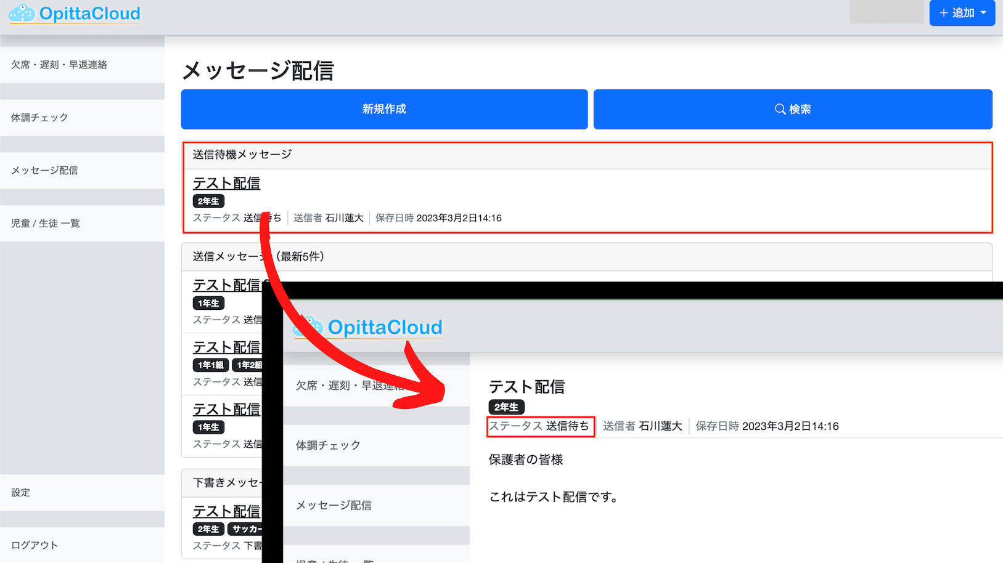
Task: Open the テスト配信 link under 送信待機メッセージ
Action: [x=226, y=183]
